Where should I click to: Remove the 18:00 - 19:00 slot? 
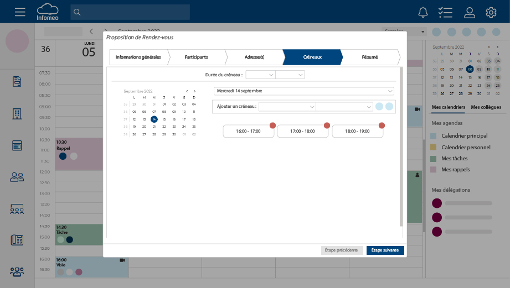[x=382, y=125]
